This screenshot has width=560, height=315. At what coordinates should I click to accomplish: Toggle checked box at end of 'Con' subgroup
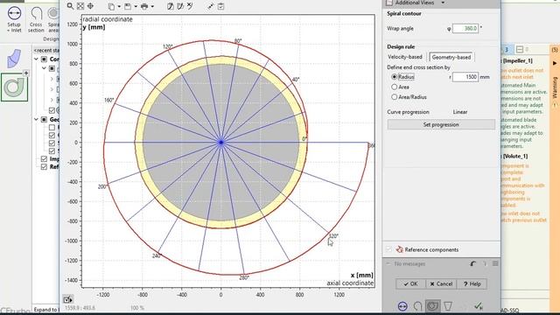[x=52, y=110]
